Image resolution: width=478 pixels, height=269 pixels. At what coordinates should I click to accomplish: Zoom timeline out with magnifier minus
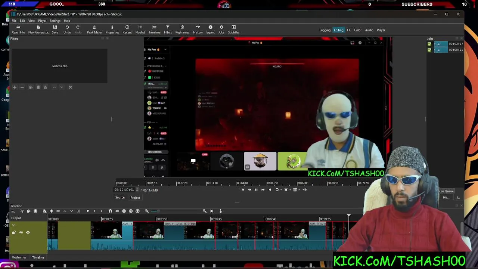tap(147, 211)
